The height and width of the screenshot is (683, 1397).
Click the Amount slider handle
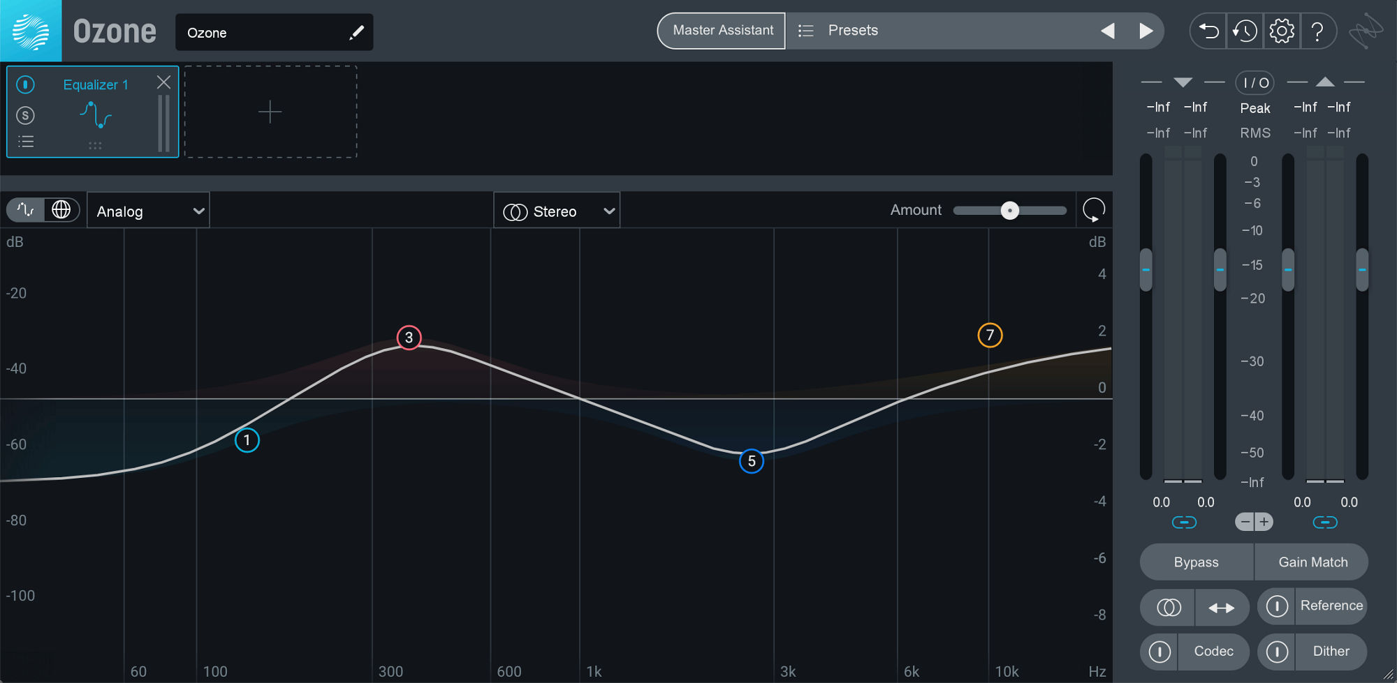pyautogui.click(x=1009, y=211)
